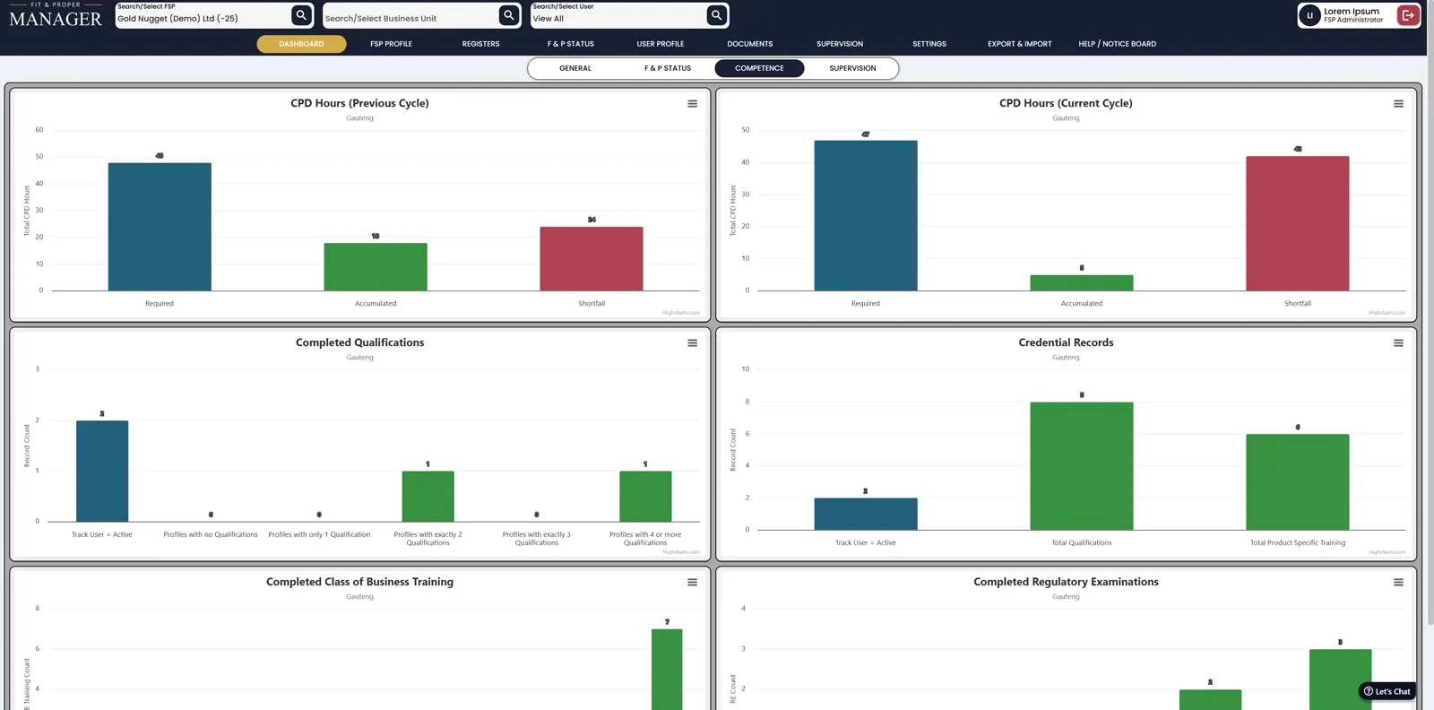Click the Lorem Ipsum FSP Administrator name
The width and height of the screenshot is (1434, 710).
click(x=1352, y=15)
